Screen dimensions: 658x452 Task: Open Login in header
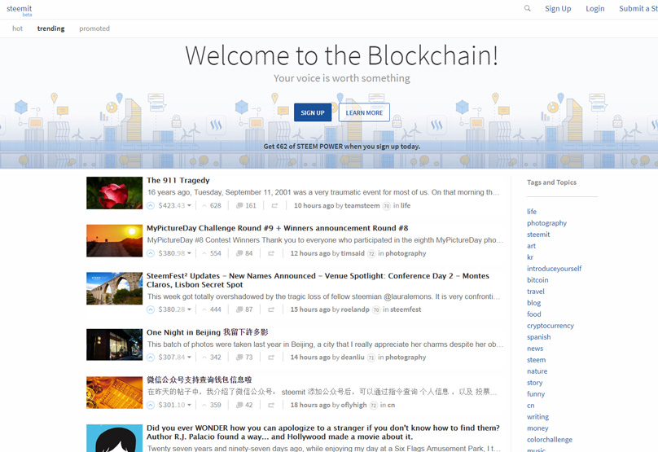tap(595, 8)
